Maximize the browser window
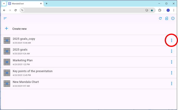Image resolution: width=178 pixels, height=110 pixels. [166, 4]
